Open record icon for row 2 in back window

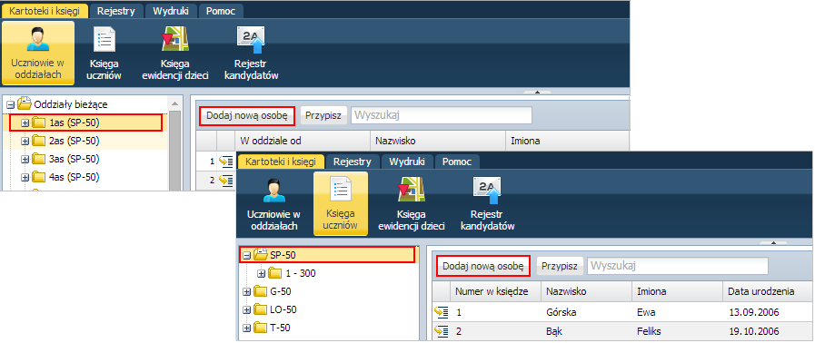[225, 180]
